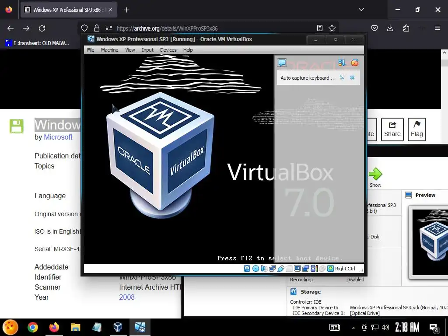Open the Input menu in the VM window

tap(148, 50)
